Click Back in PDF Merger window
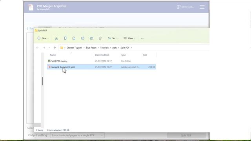 (30, 29)
